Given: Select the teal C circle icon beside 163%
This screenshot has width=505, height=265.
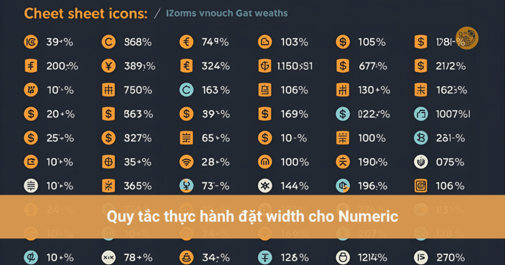Looking at the screenshot, I should click(x=186, y=90).
